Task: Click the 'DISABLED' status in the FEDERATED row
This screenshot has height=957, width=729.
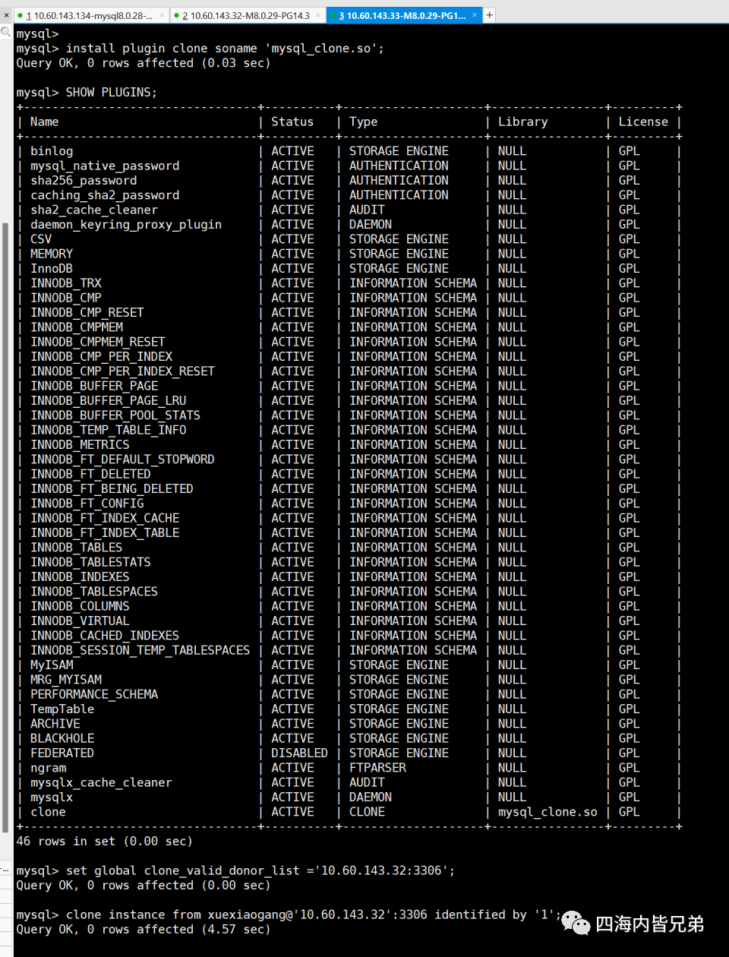Action: (299, 753)
